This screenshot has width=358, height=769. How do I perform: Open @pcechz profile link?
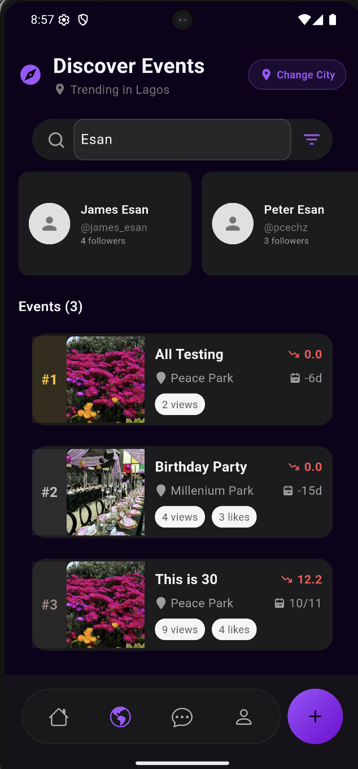(286, 227)
